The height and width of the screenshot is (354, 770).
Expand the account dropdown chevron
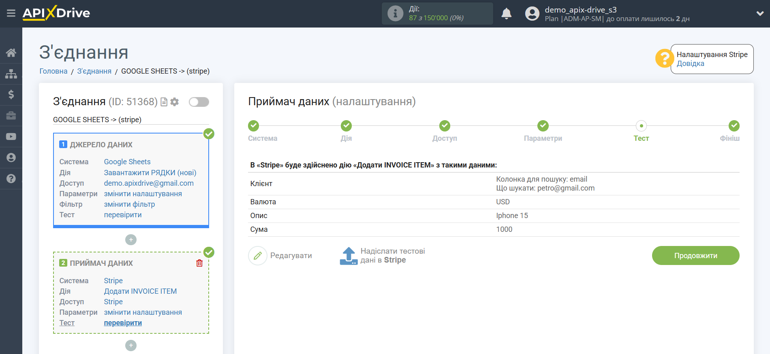pyautogui.click(x=760, y=13)
